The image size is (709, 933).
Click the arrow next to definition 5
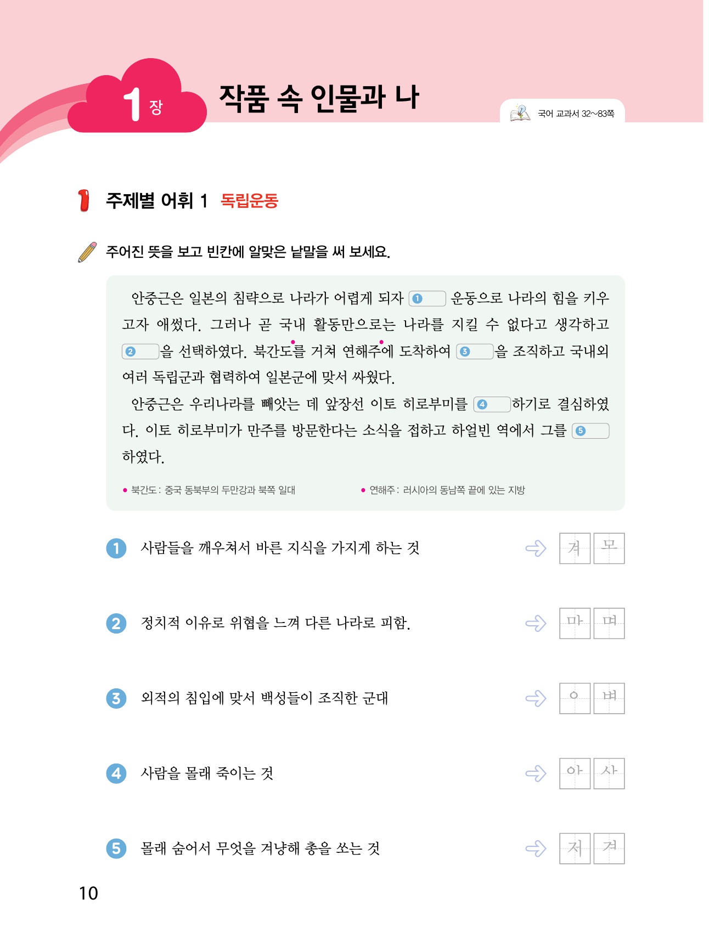pos(536,849)
